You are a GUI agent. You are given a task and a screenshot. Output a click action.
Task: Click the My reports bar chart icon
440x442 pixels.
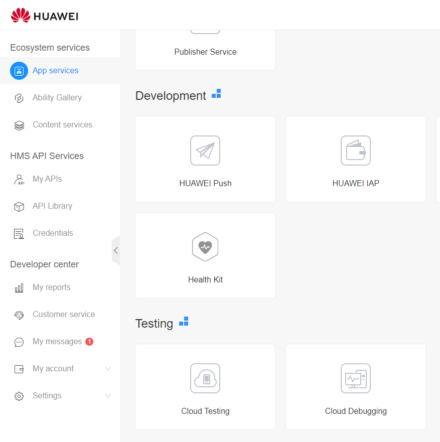pyautogui.click(x=19, y=288)
